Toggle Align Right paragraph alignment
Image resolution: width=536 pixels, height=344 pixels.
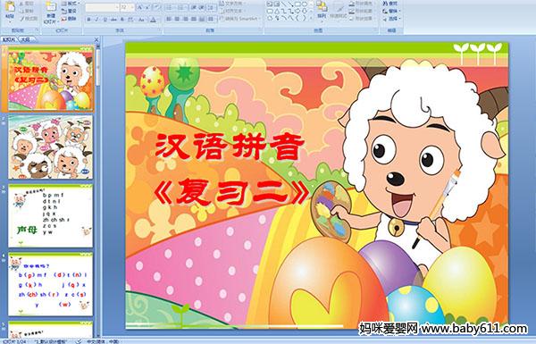click(x=186, y=19)
